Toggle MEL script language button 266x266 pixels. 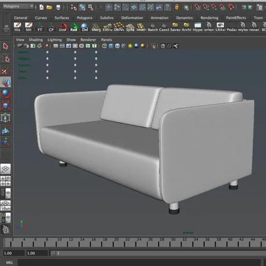[10, 263]
